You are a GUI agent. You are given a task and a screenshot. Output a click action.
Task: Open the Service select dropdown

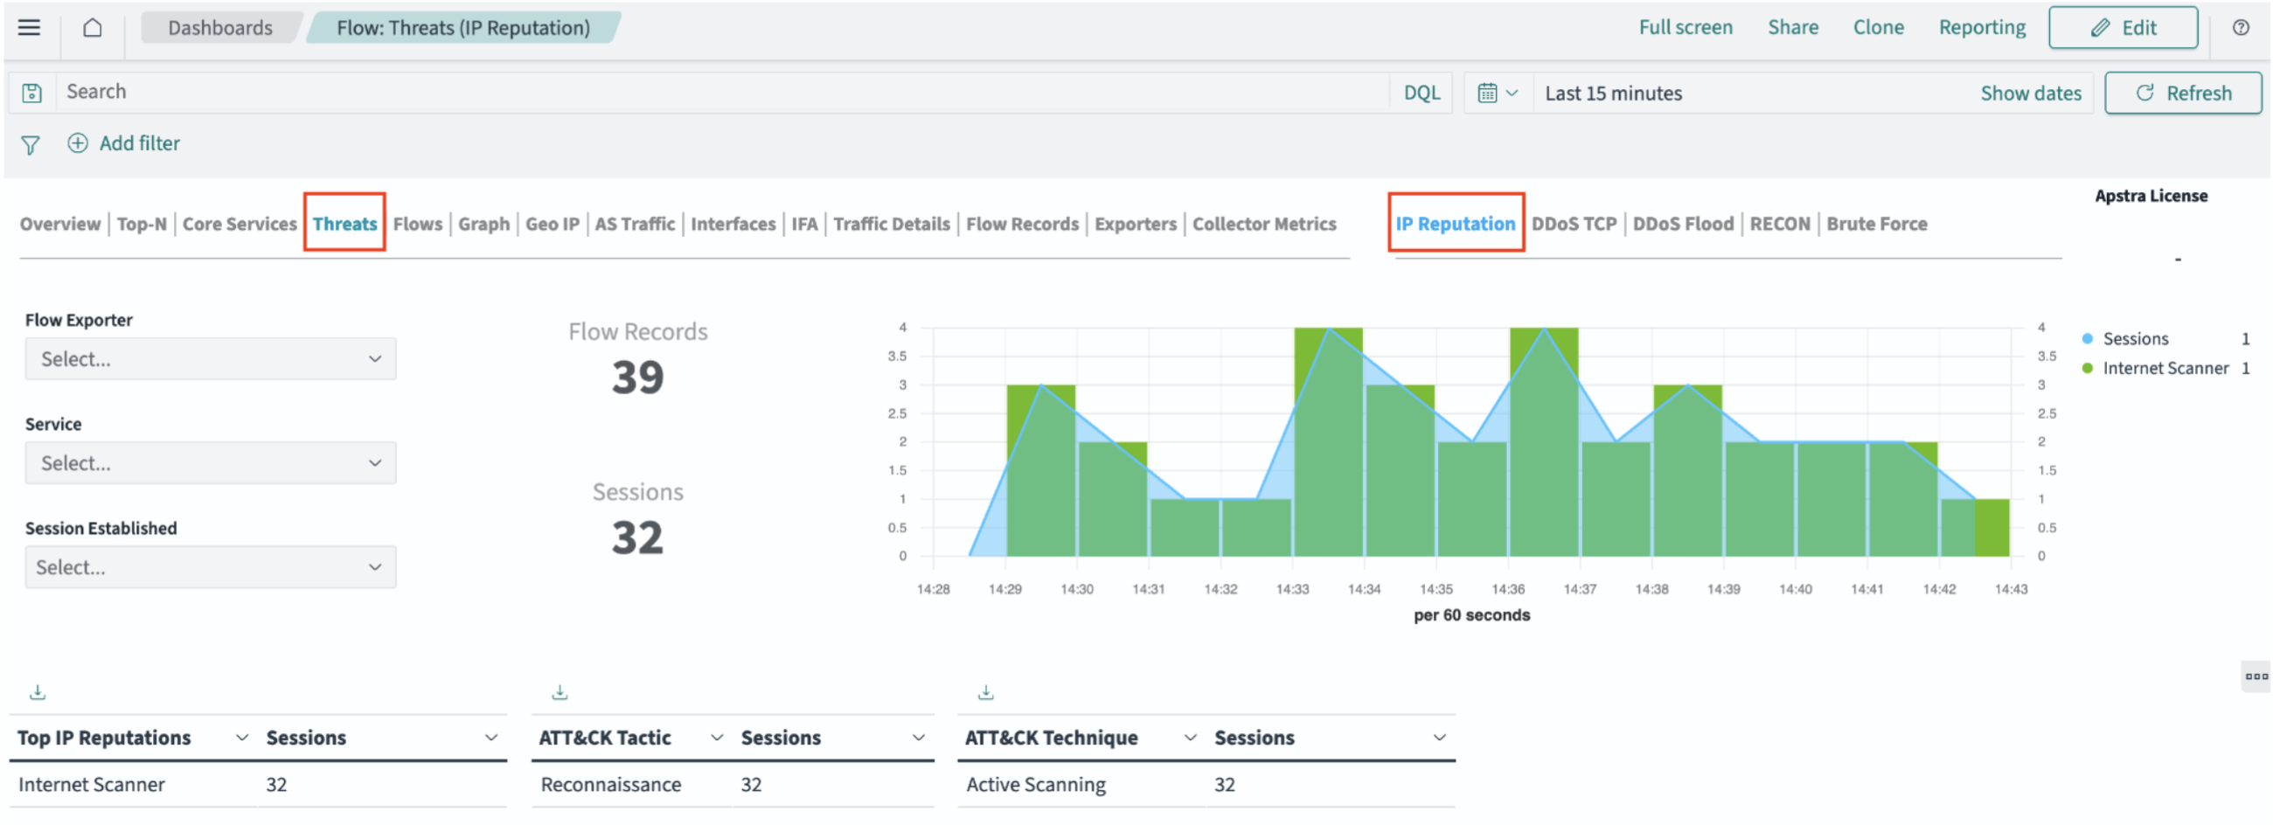[210, 463]
